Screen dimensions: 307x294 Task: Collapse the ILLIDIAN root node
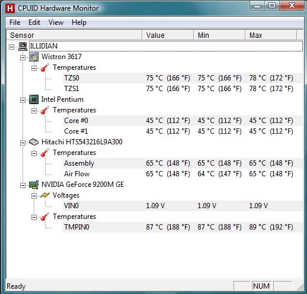point(12,47)
